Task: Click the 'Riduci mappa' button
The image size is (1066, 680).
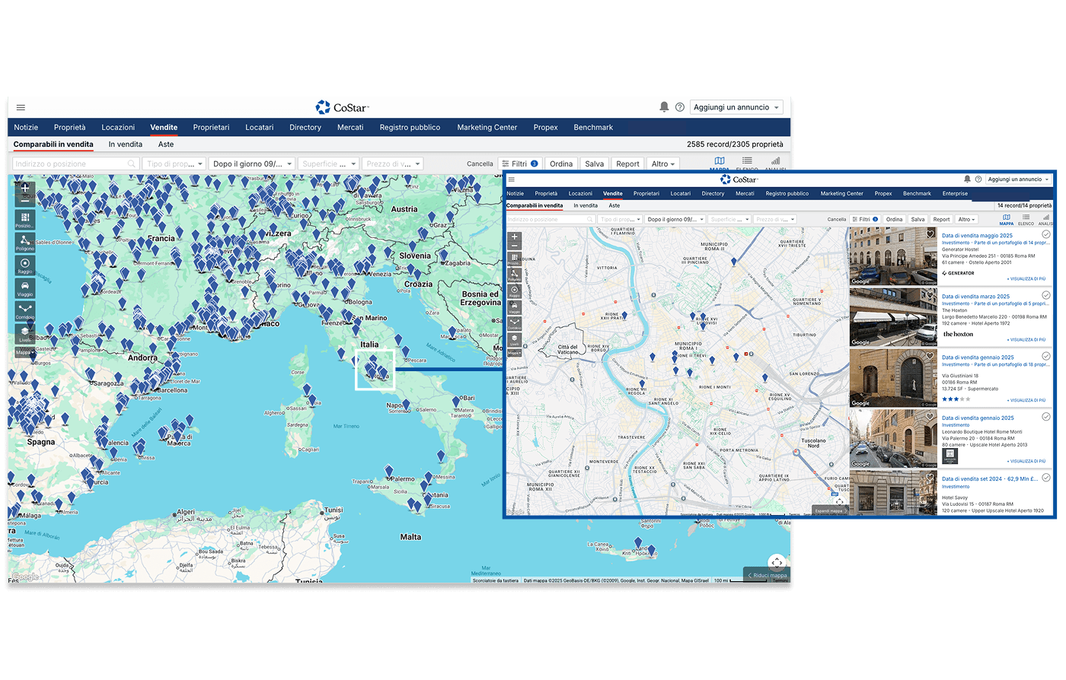Action: pos(767,575)
